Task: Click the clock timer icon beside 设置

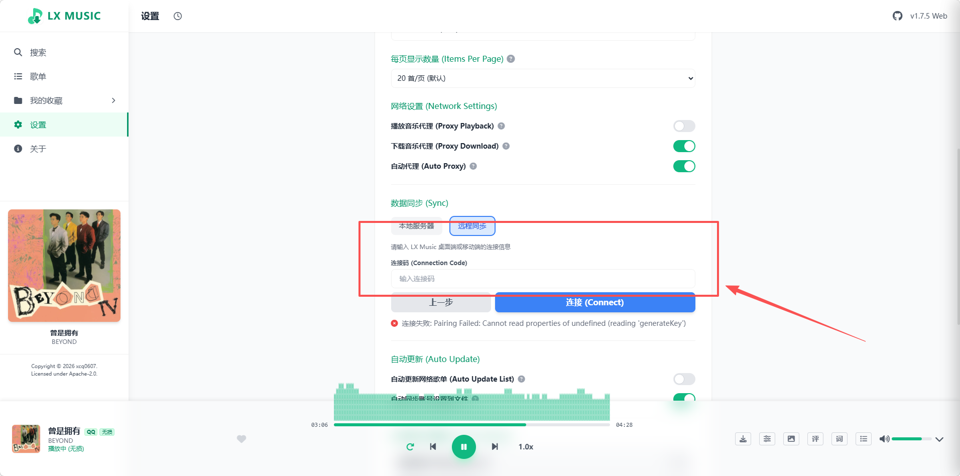Action: (x=178, y=16)
